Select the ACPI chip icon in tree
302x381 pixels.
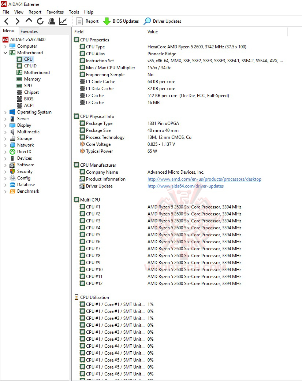19,106
